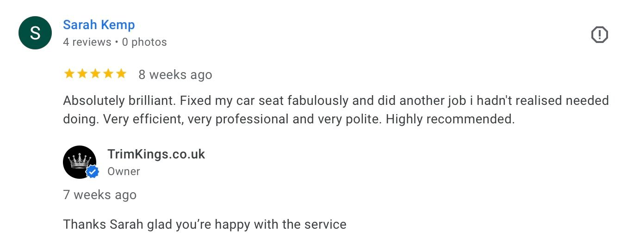Click the "8 weeks ago" review timestamp
This screenshot has height=243, width=621.
click(x=175, y=75)
